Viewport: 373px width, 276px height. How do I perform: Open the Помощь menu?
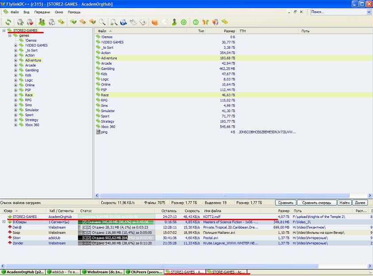pos(74,12)
